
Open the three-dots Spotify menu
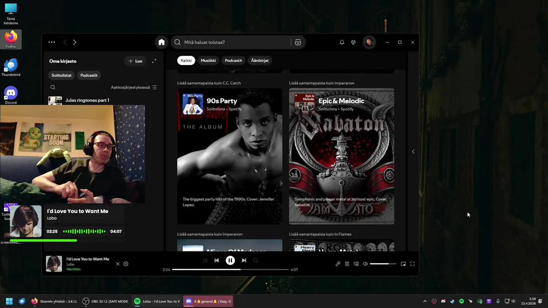pos(52,42)
